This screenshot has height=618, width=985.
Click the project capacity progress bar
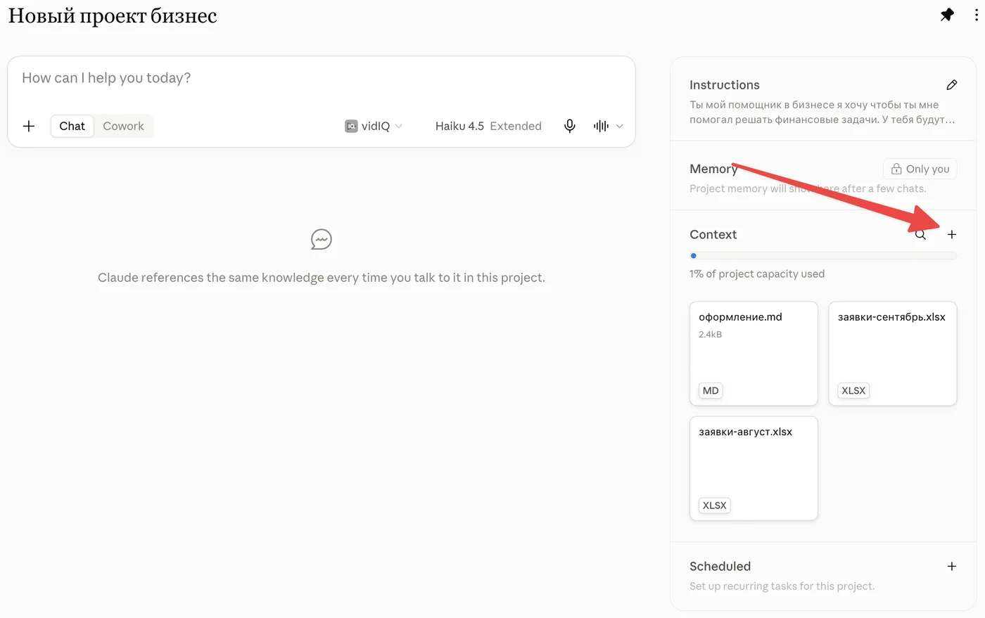pos(823,256)
